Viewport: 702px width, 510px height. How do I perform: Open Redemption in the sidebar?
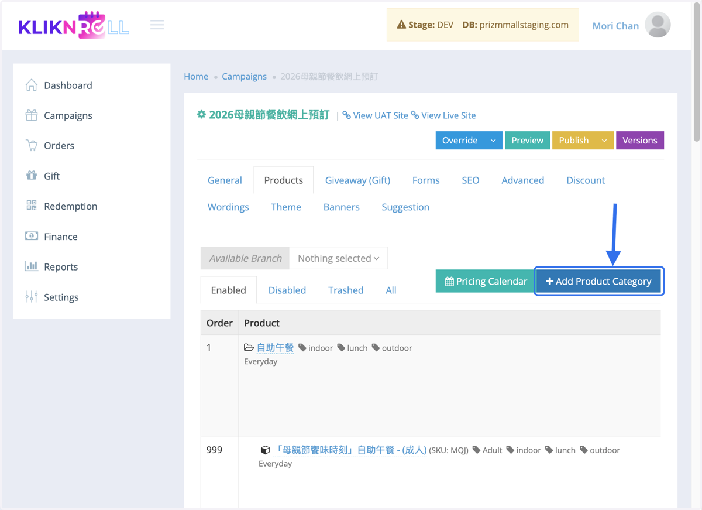pos(71,206)
